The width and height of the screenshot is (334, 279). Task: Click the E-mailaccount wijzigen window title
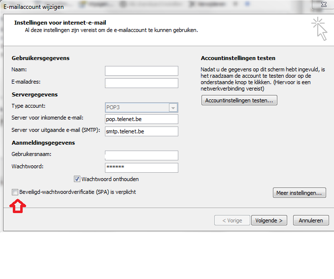[33, 7]
